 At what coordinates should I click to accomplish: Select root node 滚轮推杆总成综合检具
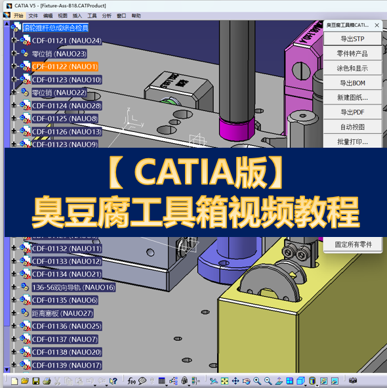(56, 28)
